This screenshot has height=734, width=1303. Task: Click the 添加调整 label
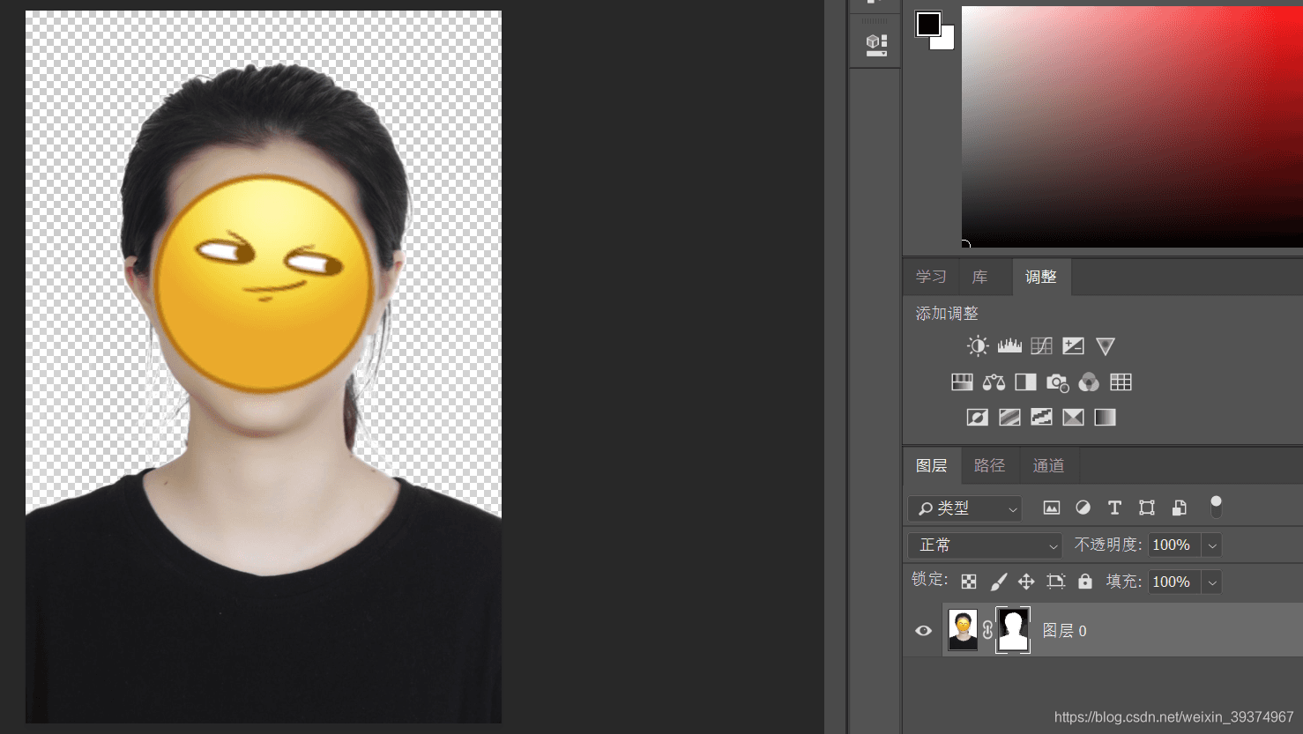[x=947, y=314]
